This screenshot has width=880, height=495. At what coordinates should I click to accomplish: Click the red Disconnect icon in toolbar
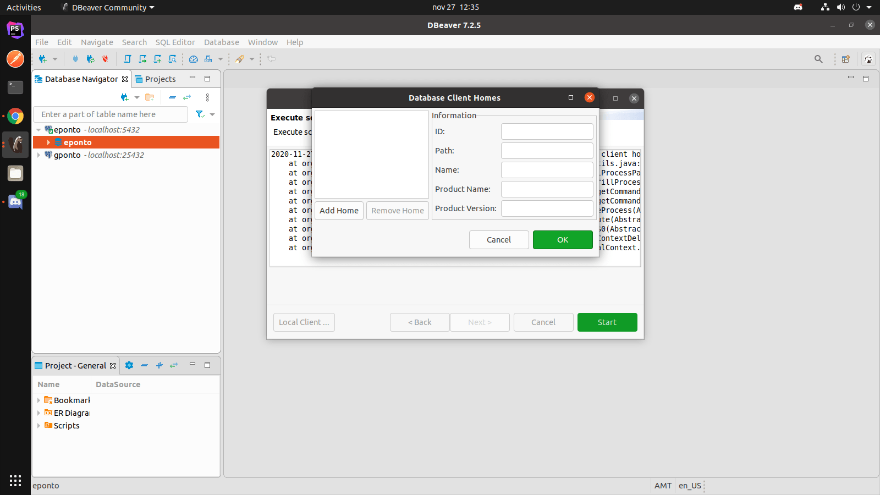pyautogui.click(x=105, y=59)
